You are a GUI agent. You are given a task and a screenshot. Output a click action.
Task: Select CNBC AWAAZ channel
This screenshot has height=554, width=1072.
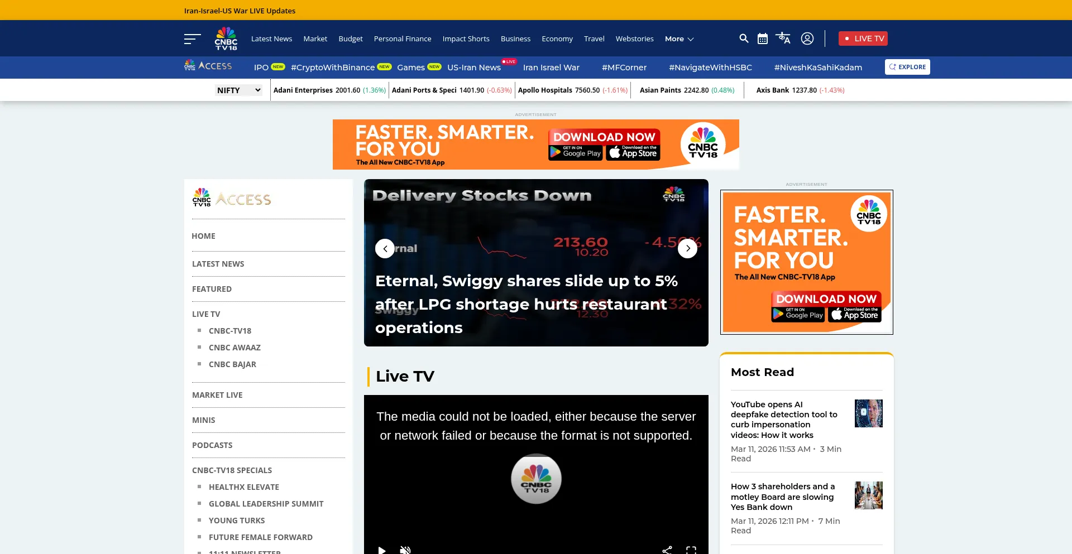[x=234, y=348]
